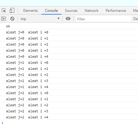138x126 pixels.
Task: Select log line 'aleat j=1 aleat i =2'
Action: pyautogui.click(x=69, y=75)
